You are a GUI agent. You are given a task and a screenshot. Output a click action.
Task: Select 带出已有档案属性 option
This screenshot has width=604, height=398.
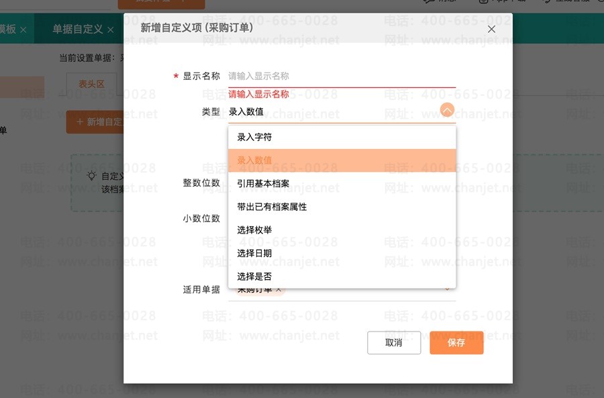click(272, 207)
